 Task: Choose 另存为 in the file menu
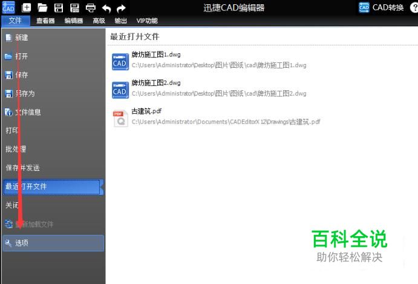(x=53, y=94)
